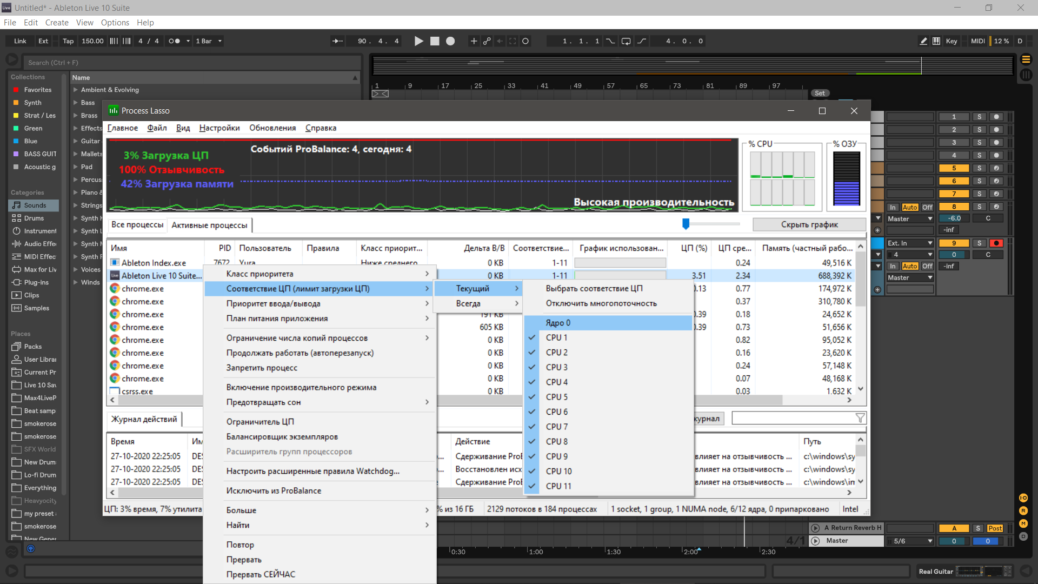Uncheck CPU 3 affinity
Image resolution: width=1038 pixels, height=584 pixels.
(556, 367)
